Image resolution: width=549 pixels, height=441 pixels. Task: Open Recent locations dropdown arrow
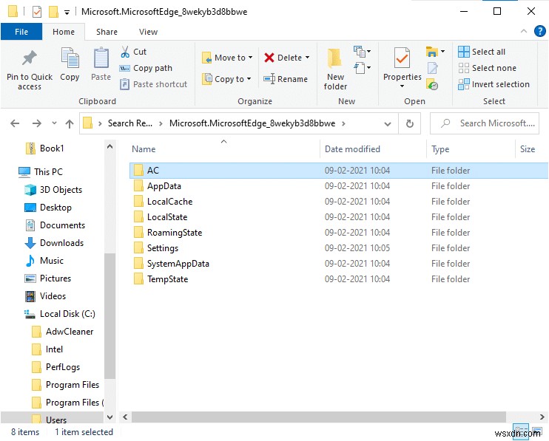tap(54, 123)
